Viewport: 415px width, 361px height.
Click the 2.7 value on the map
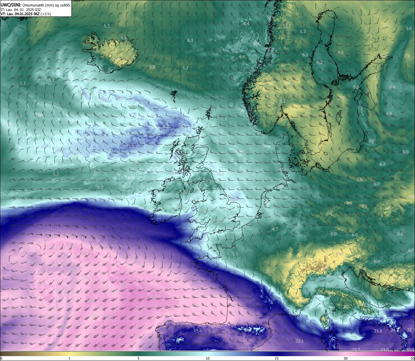point(288,26)
